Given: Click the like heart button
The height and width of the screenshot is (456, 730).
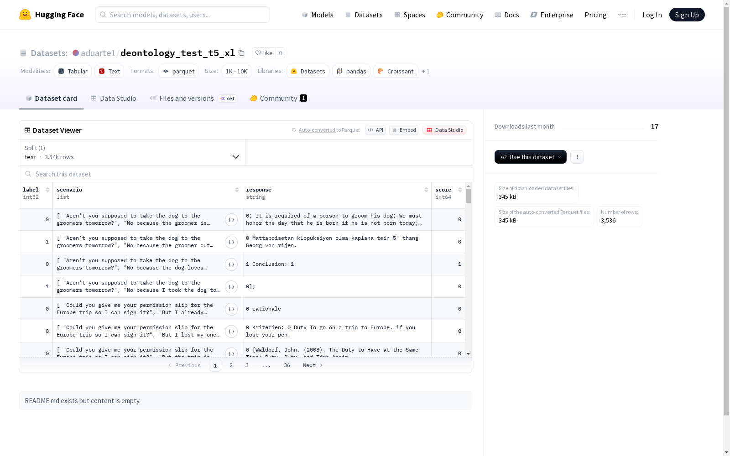Looking at the screenshot, I should pos(264,53).
